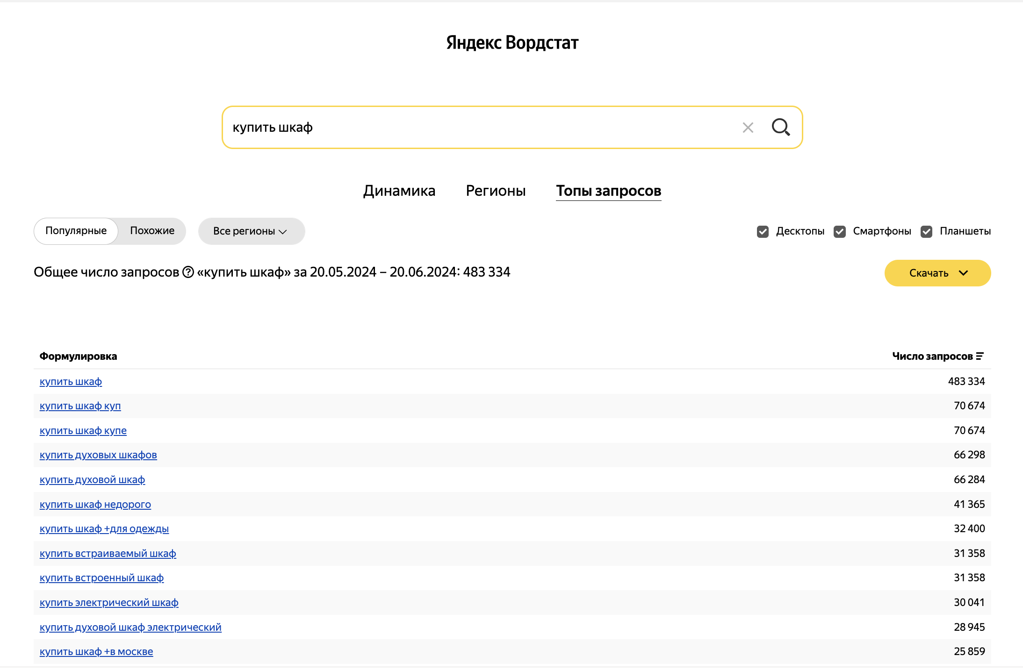This screenshot has height=670, width=1023.
Task: Switch to the Похожие toggle
Action: pos(152,231)
